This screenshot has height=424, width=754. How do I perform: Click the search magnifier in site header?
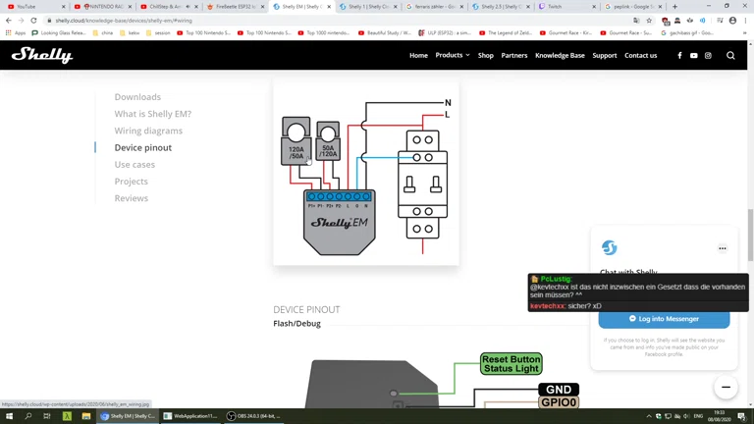[x=730, y=56]
